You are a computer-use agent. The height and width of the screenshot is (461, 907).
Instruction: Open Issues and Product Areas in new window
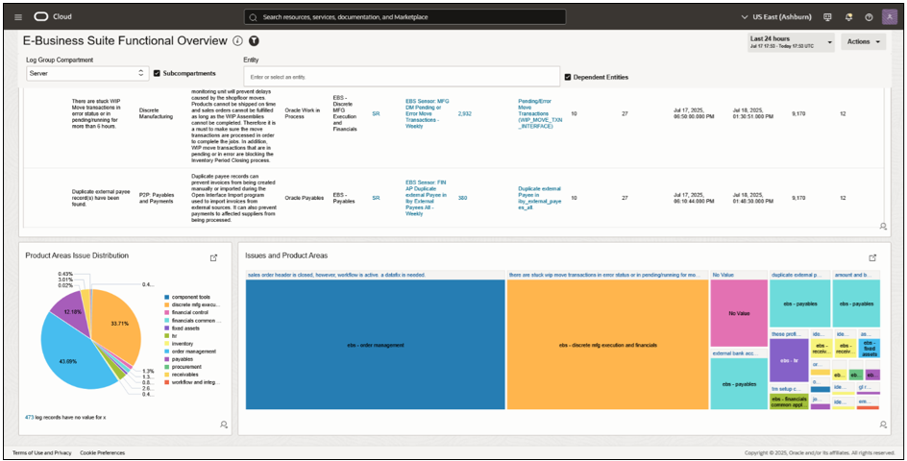coord(872,258)
